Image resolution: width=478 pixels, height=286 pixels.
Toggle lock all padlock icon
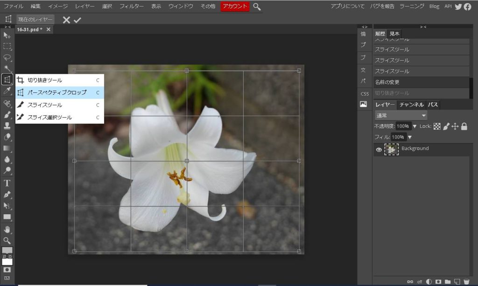(464, 126)
